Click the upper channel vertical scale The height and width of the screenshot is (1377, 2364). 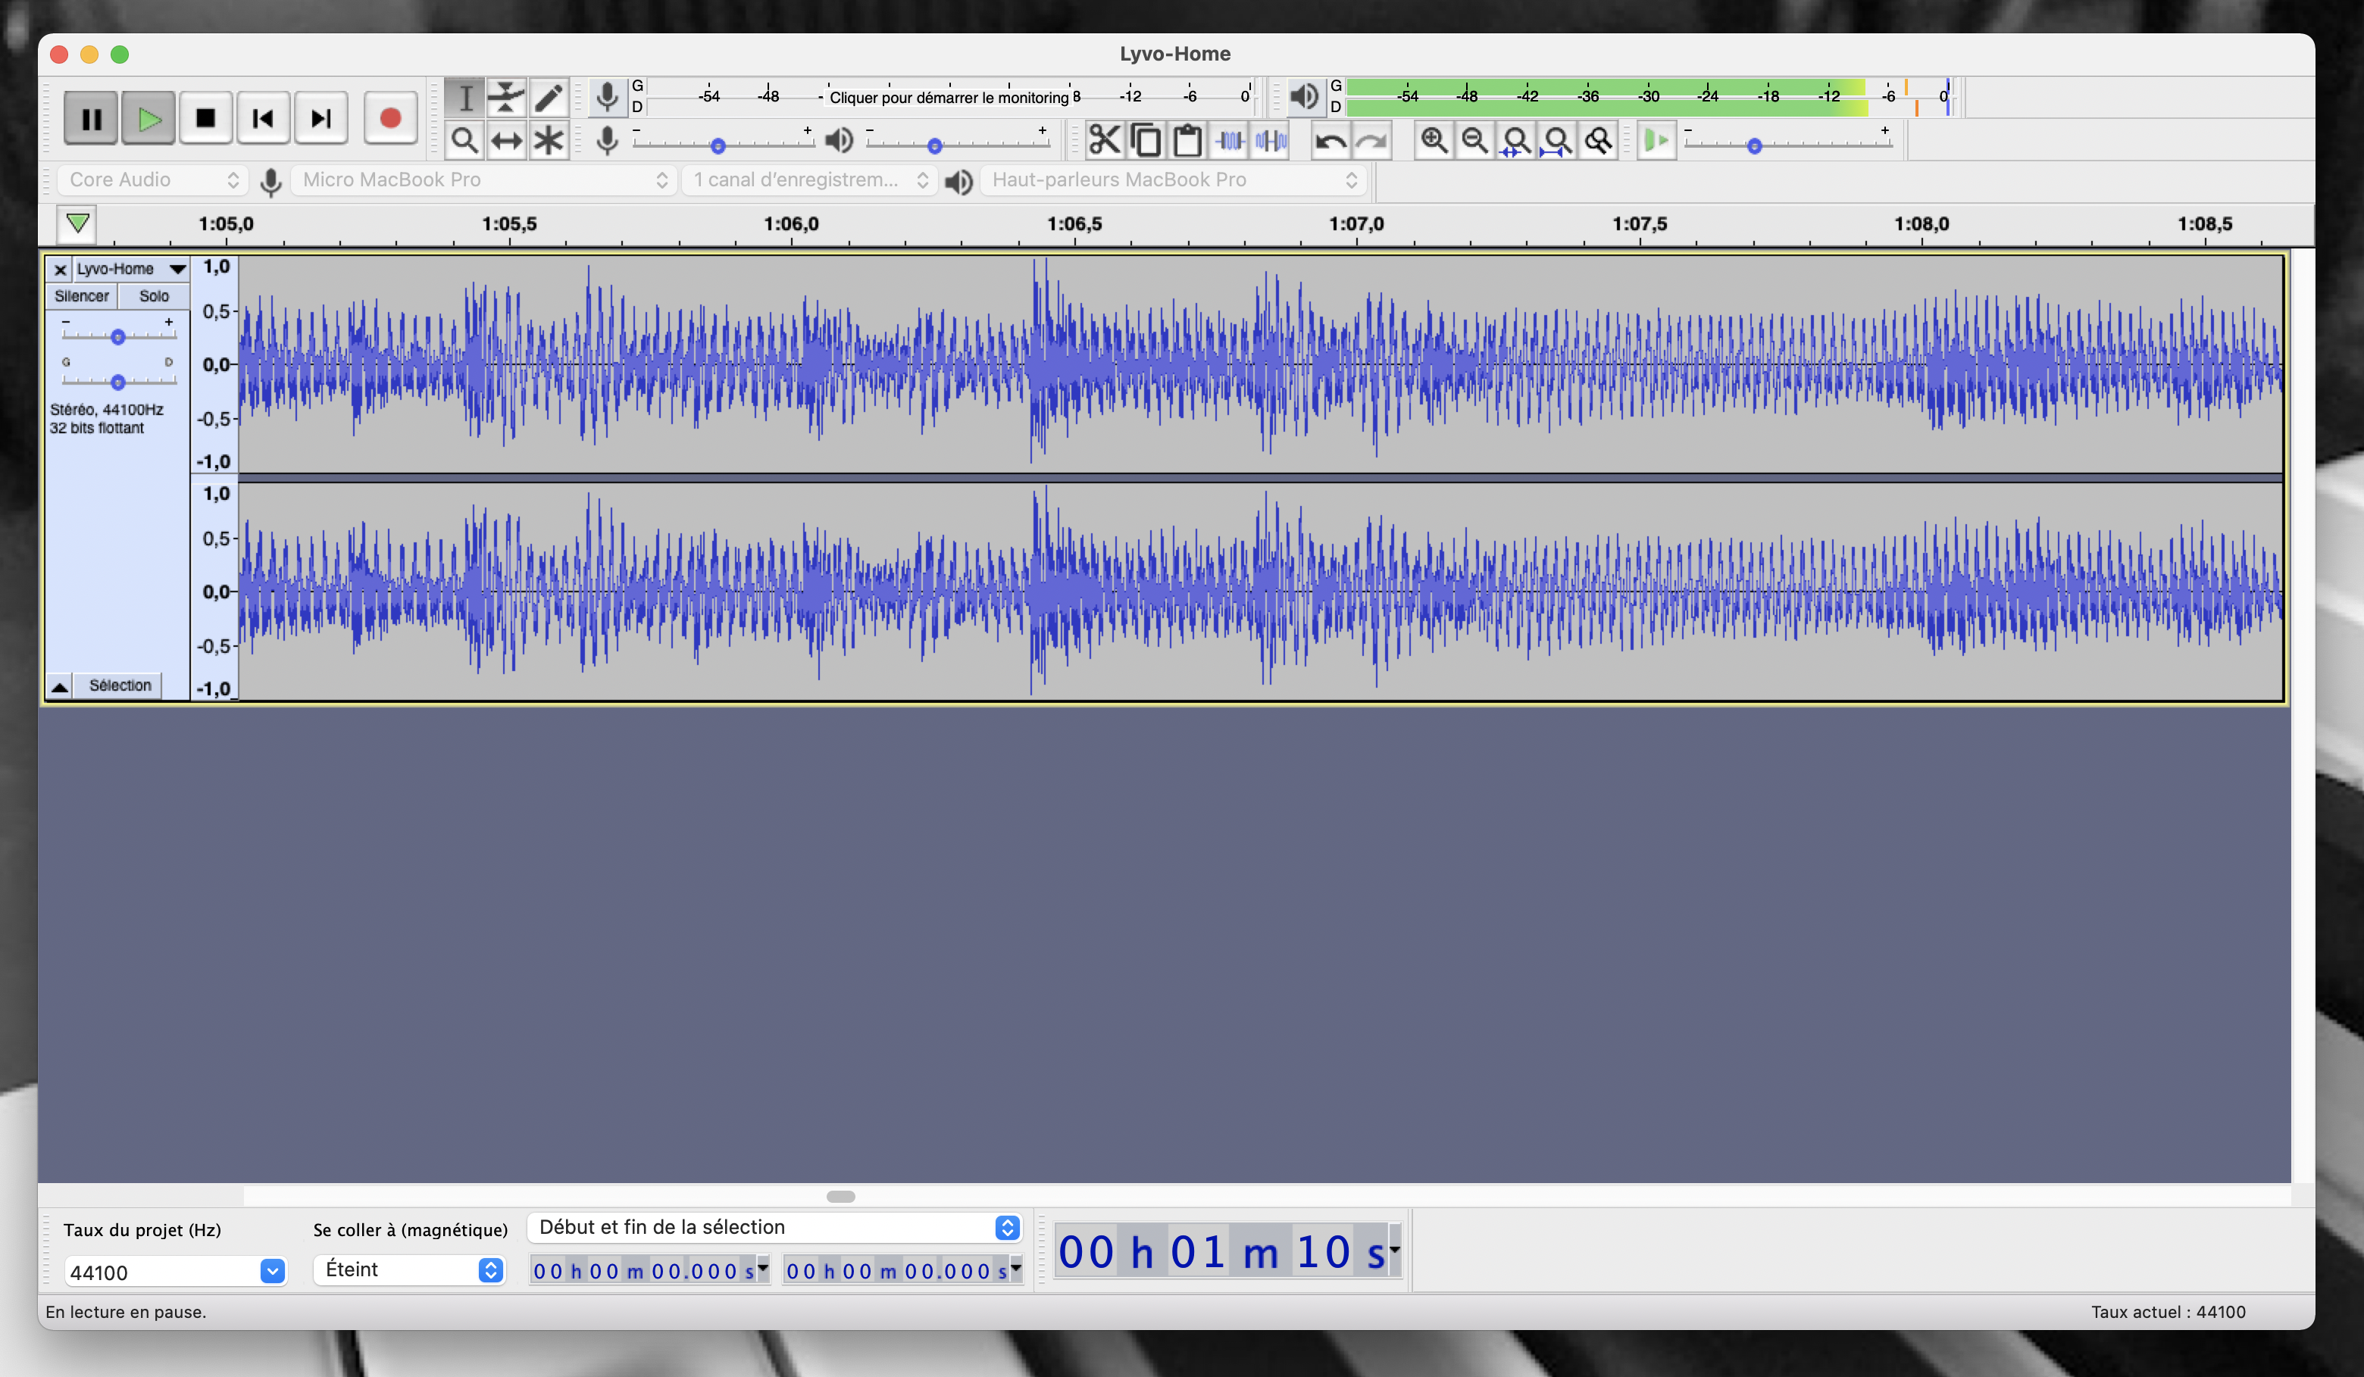tap(215, 364)
